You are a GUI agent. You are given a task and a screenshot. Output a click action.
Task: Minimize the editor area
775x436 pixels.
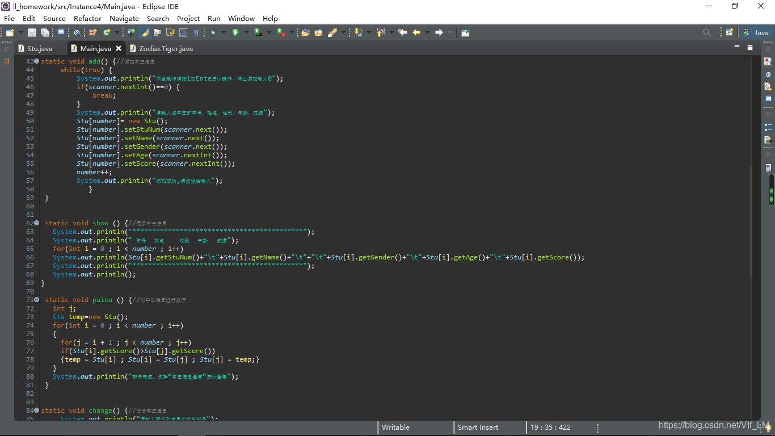click(737, 47)
